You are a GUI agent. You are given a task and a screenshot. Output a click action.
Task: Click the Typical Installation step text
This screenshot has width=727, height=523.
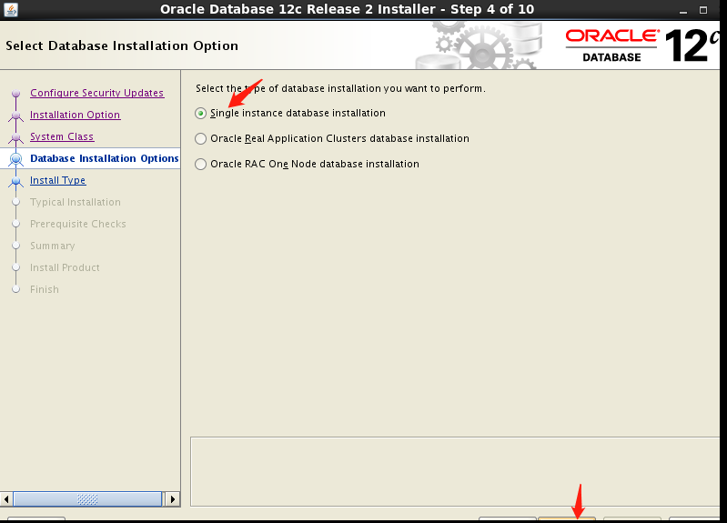point(76,202)
